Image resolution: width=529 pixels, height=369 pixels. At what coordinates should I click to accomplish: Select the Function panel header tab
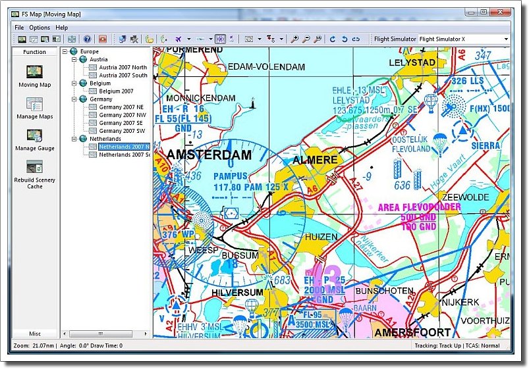tap(34, 52)
